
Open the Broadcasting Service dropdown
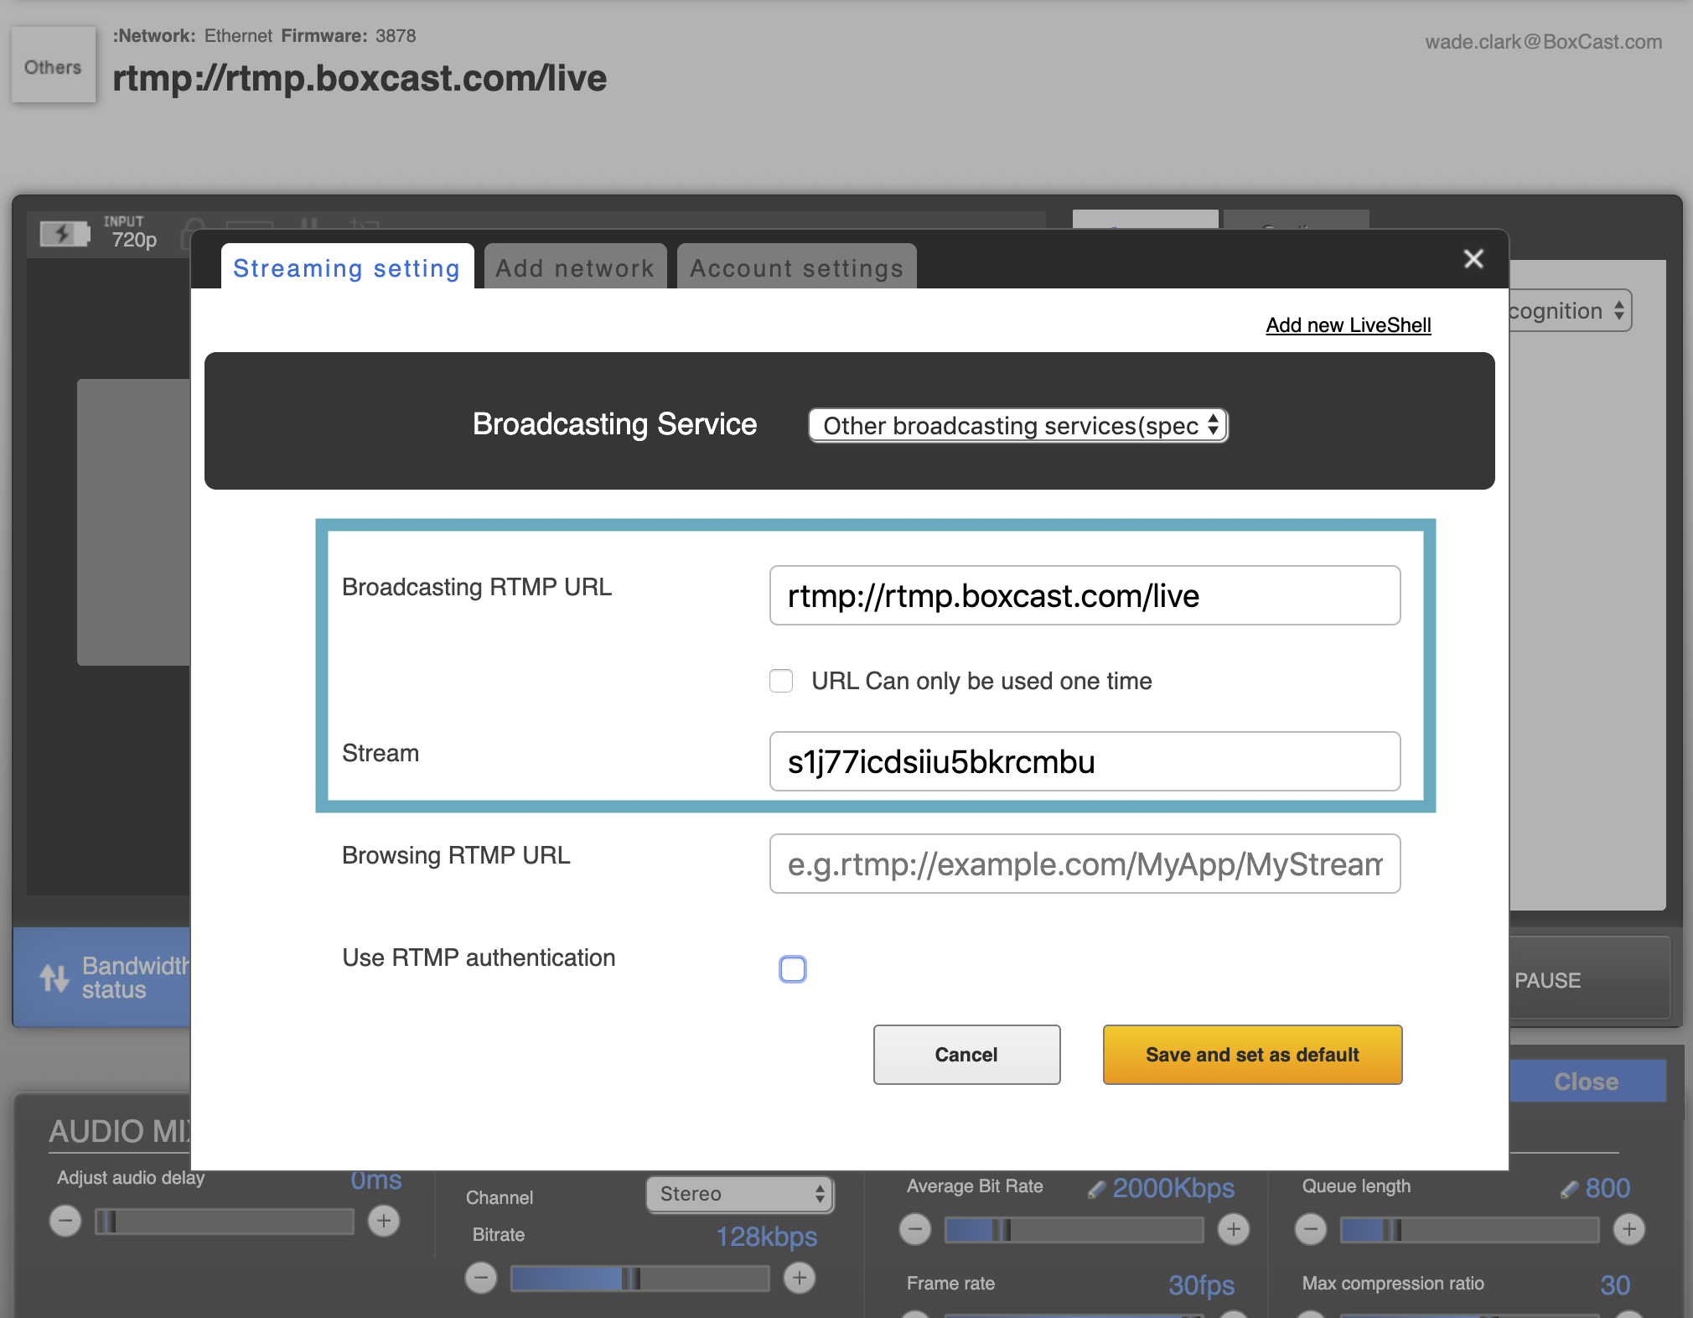(x=1017, y=426)
